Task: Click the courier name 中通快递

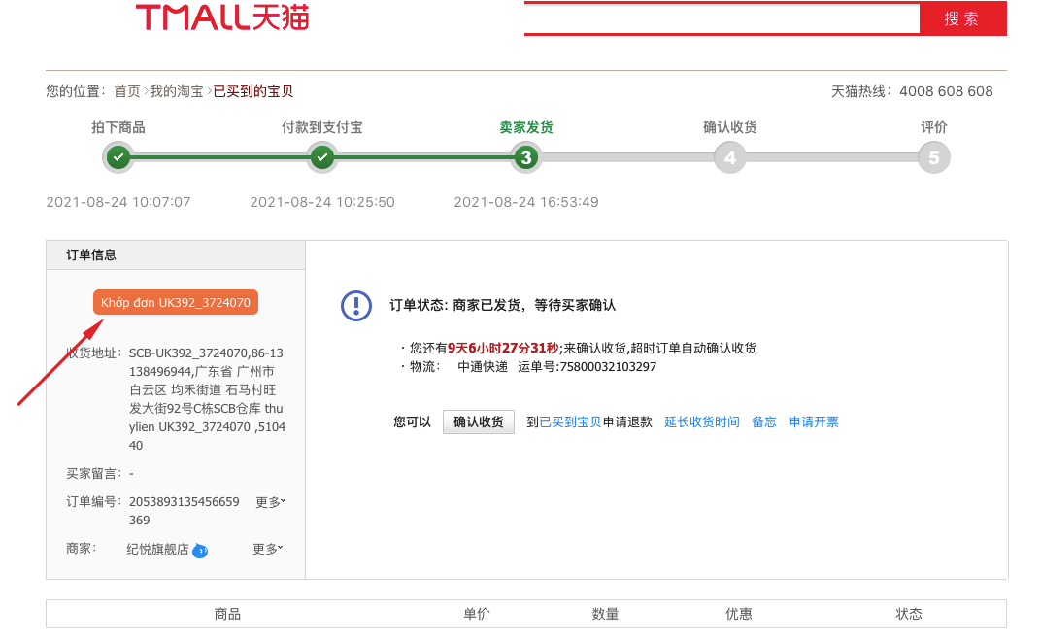Action: click(x=483, y=367)
